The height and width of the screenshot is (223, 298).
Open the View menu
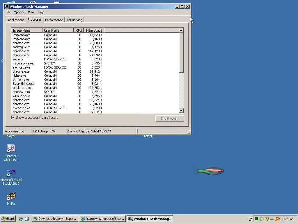31,12
